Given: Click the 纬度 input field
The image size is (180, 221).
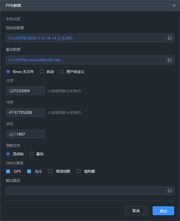Looking at the screenshot, I should pos(25,112).
